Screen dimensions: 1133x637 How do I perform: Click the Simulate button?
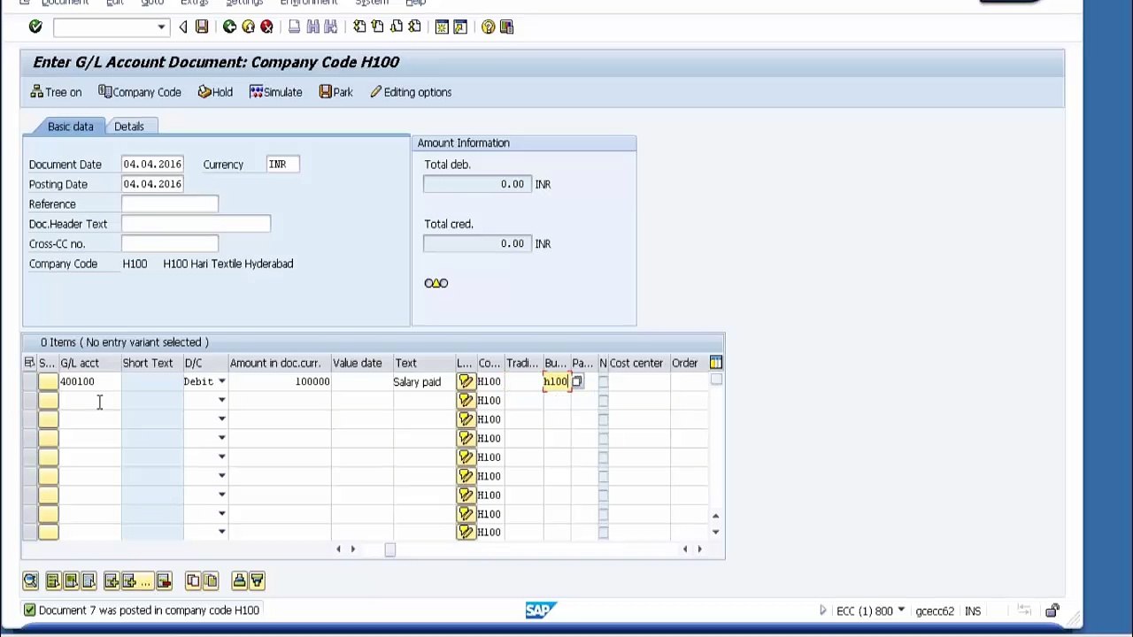(276, 92)
